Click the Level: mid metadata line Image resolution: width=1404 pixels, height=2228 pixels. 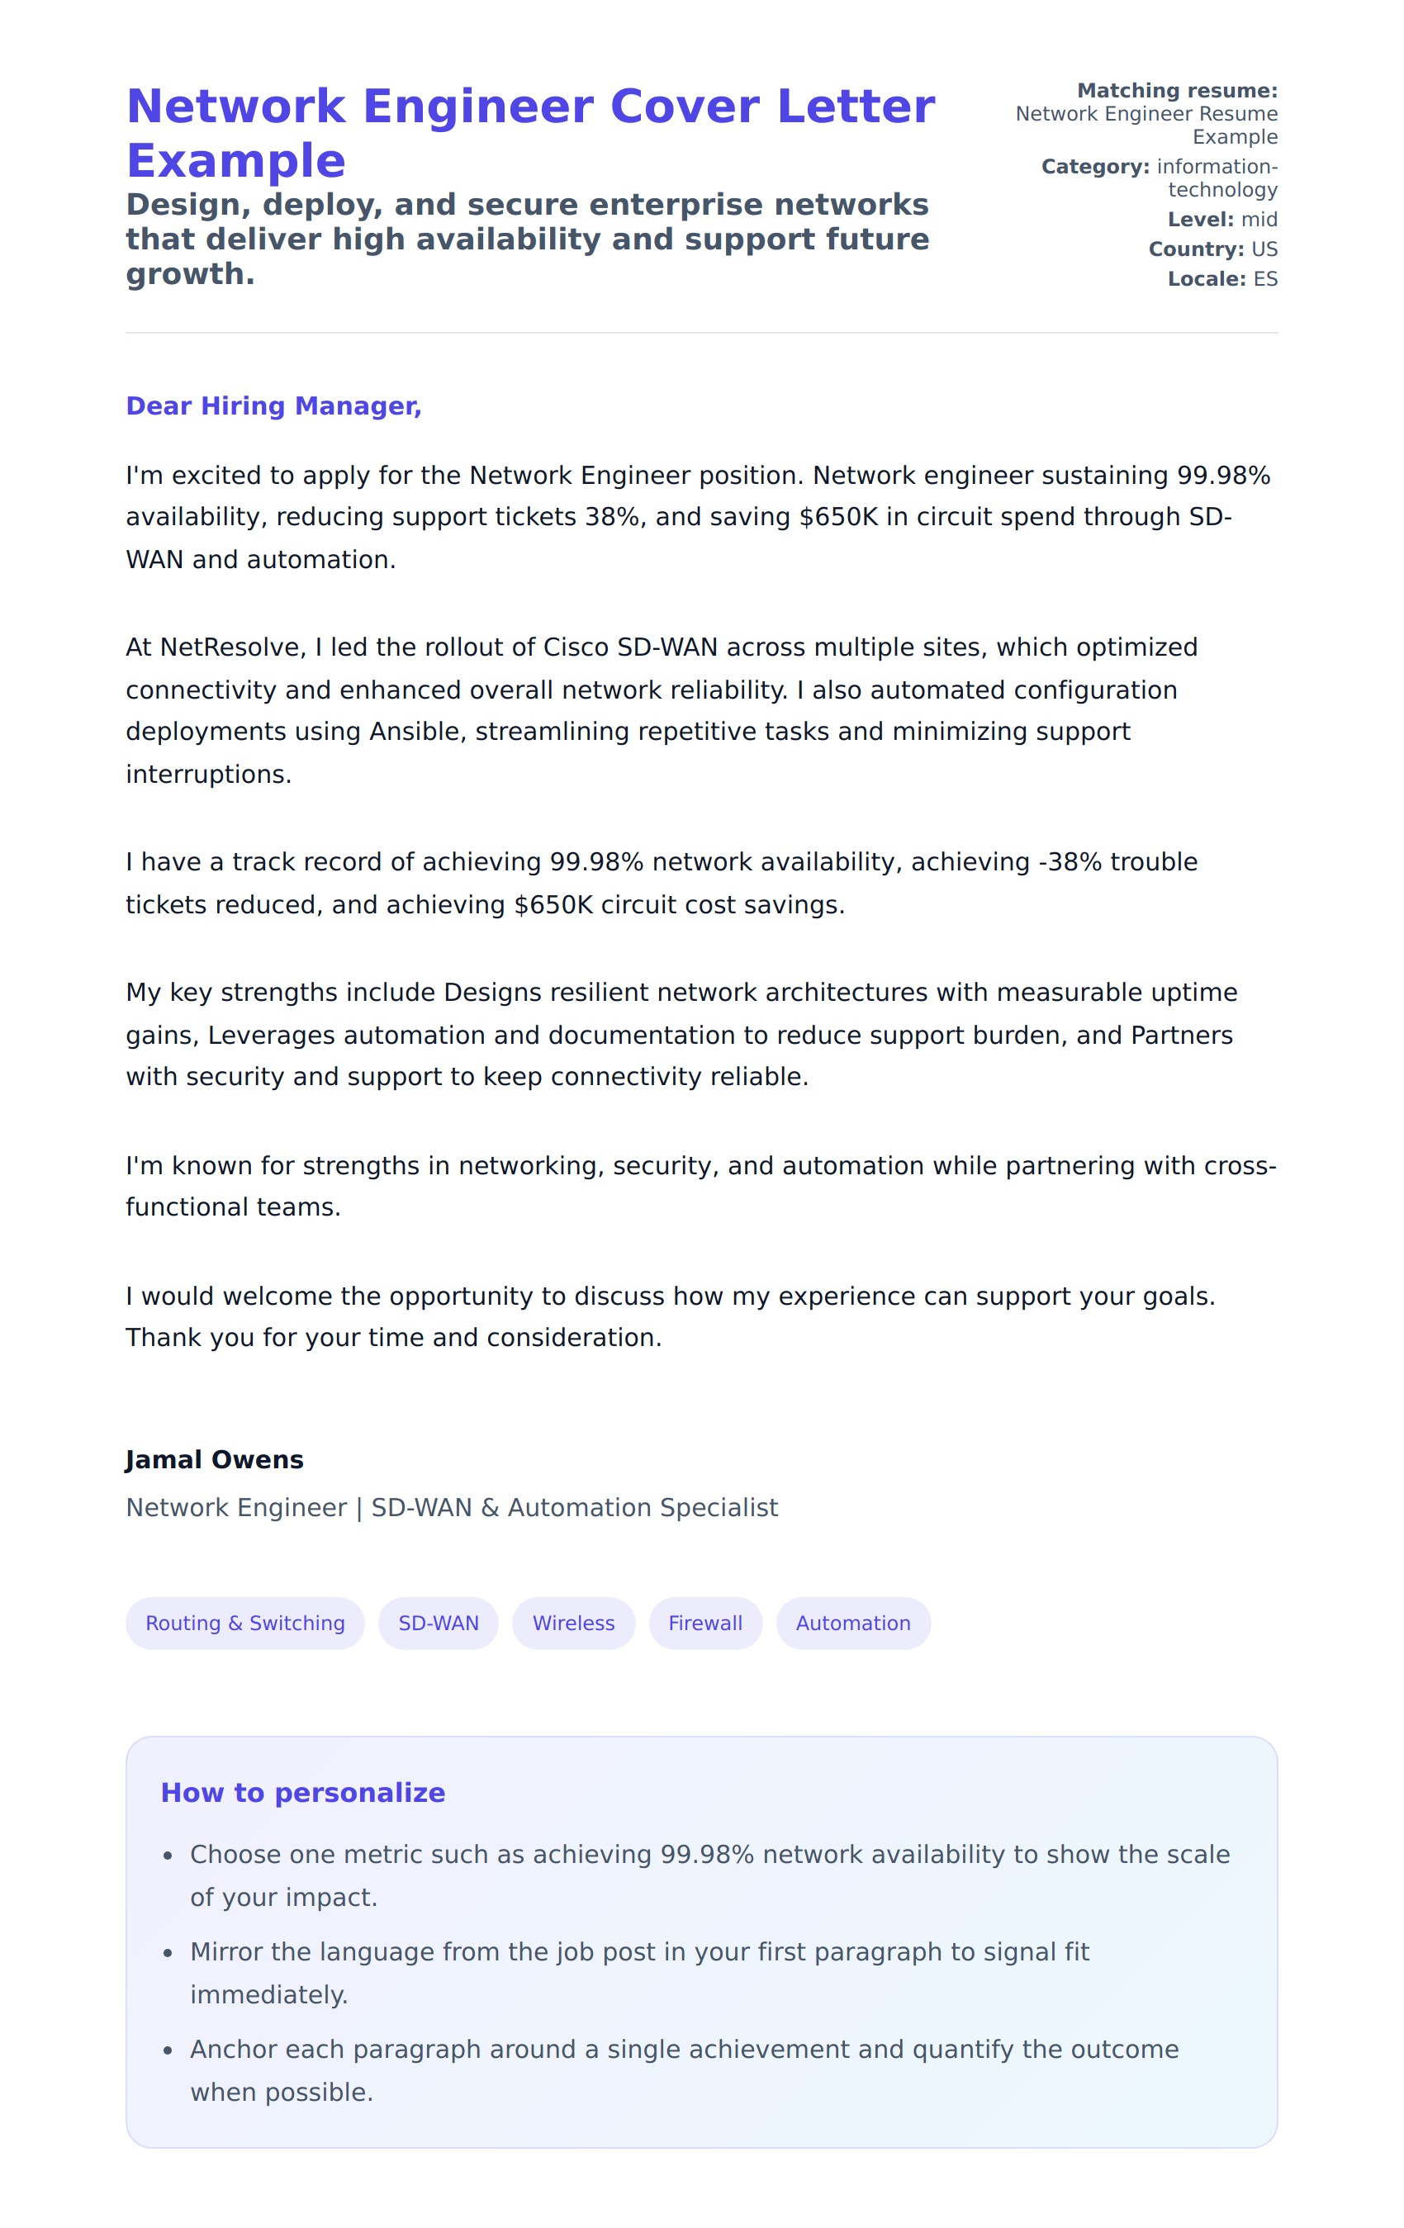(x=1221, y=220)
